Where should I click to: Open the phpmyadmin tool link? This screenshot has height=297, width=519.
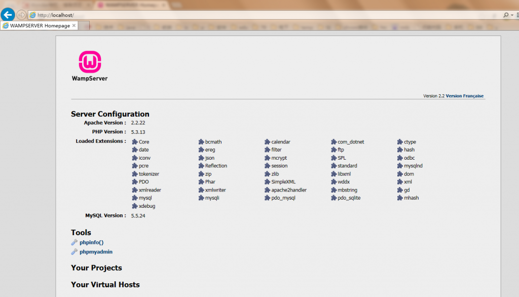[x=96, y=251]
